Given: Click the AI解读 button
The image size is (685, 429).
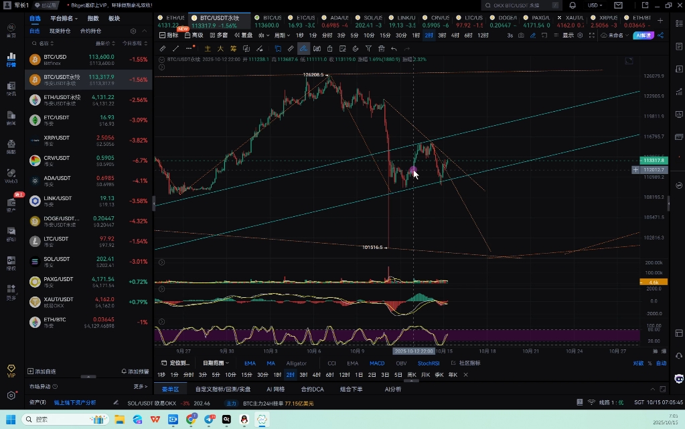Looking at the screenshot, I should [x=643, y=35].
